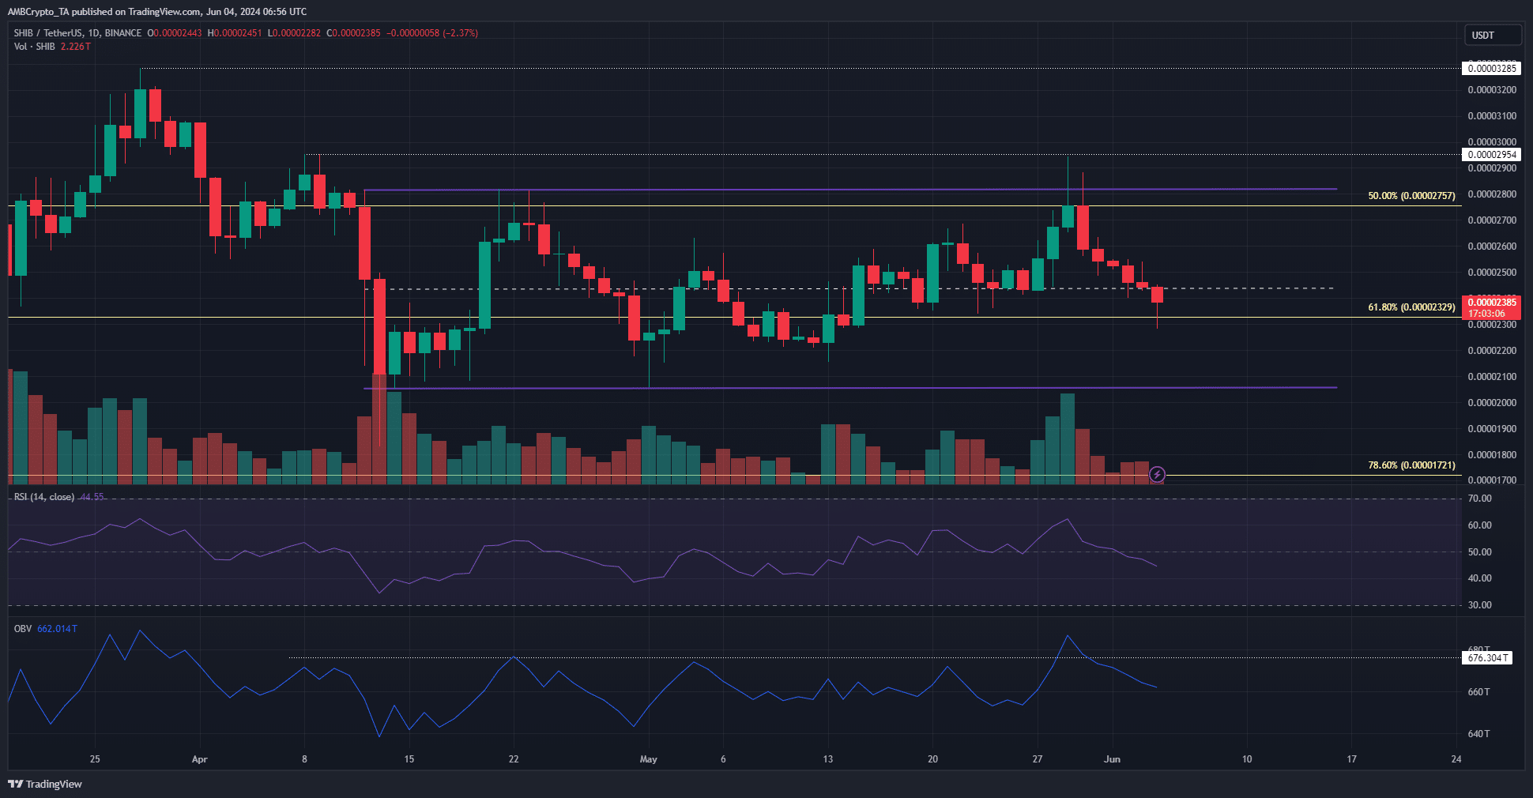Click the 0.00003285 price label
The width and height of the screenshot is (1533, 798).
1492,69
